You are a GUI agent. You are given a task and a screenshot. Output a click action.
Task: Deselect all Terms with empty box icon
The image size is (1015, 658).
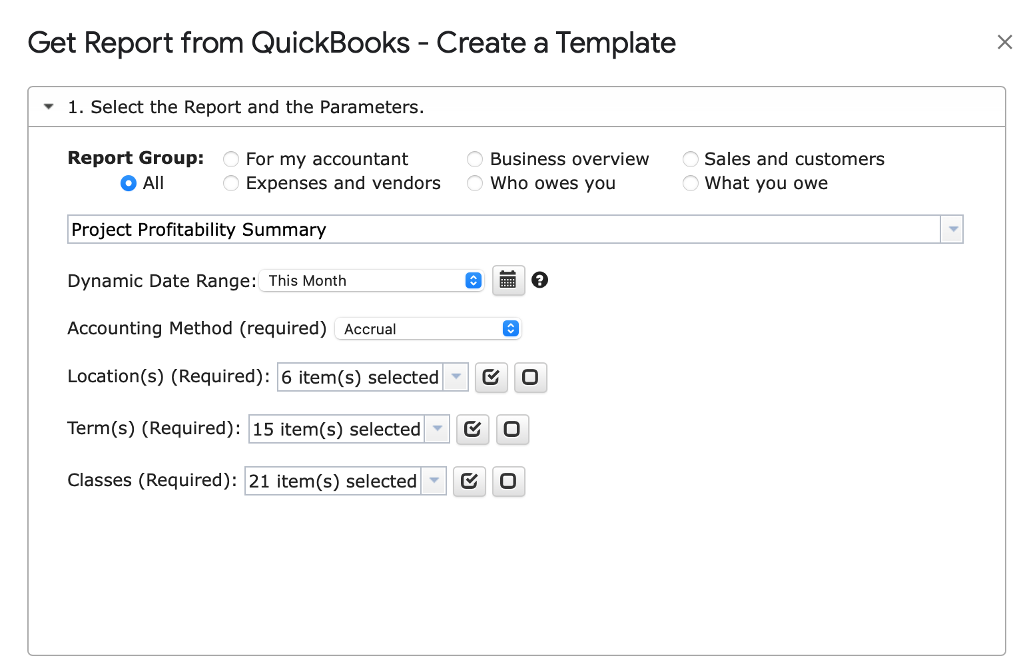coord(512,430)
